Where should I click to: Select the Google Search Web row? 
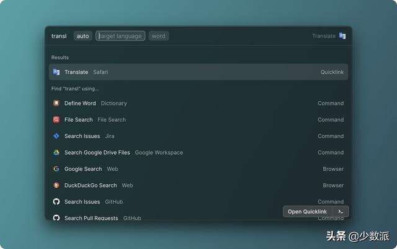198,169
